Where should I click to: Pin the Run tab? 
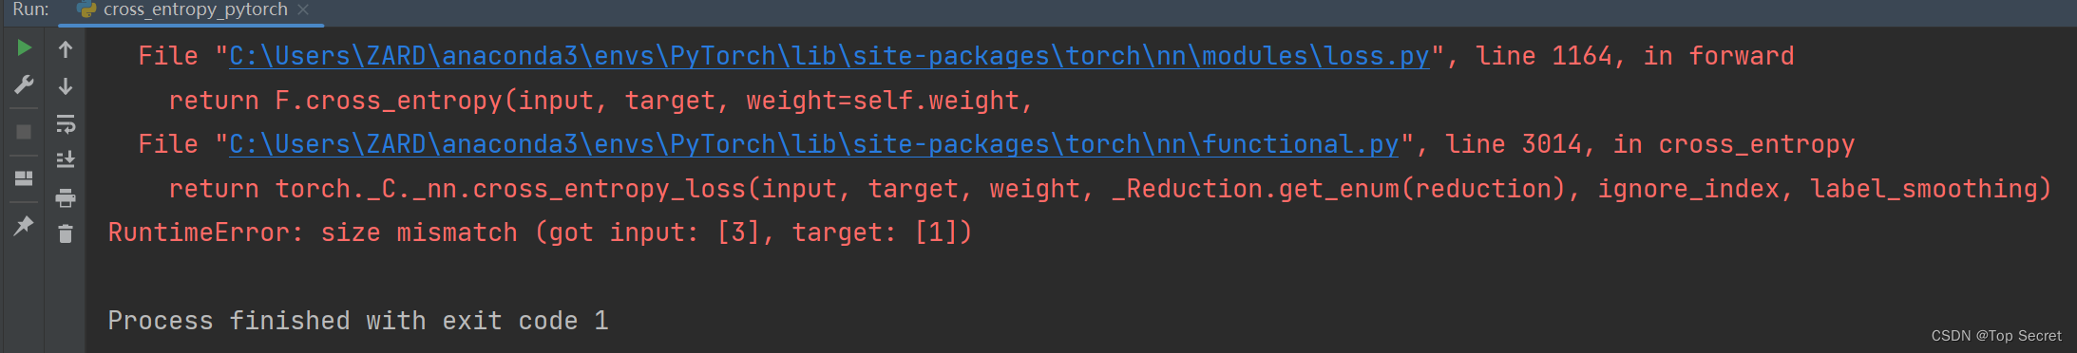click(x=25, y=225)
